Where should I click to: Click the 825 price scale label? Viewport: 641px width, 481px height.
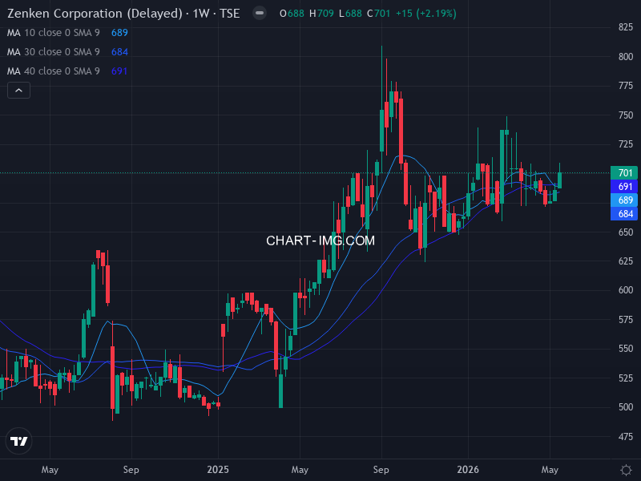tap(626, 27)
